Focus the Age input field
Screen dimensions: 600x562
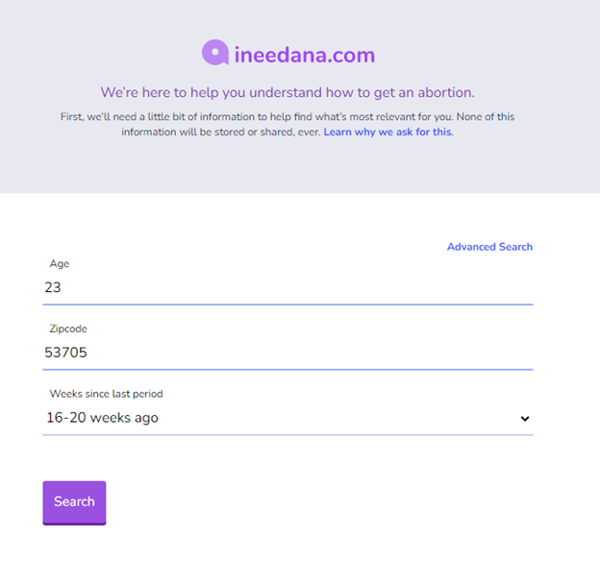[287, 288]
